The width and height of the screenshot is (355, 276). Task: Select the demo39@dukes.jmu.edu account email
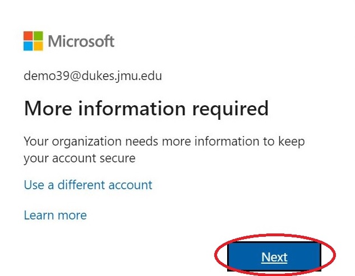(93, 76)
